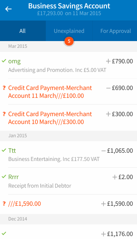Open the Rrrr receipt transaction

pyautogui.click(x=68, y=181)
